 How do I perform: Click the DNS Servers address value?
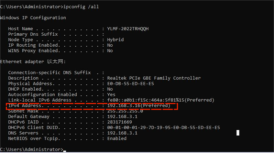pyautogui.click(x=122, y=133)
